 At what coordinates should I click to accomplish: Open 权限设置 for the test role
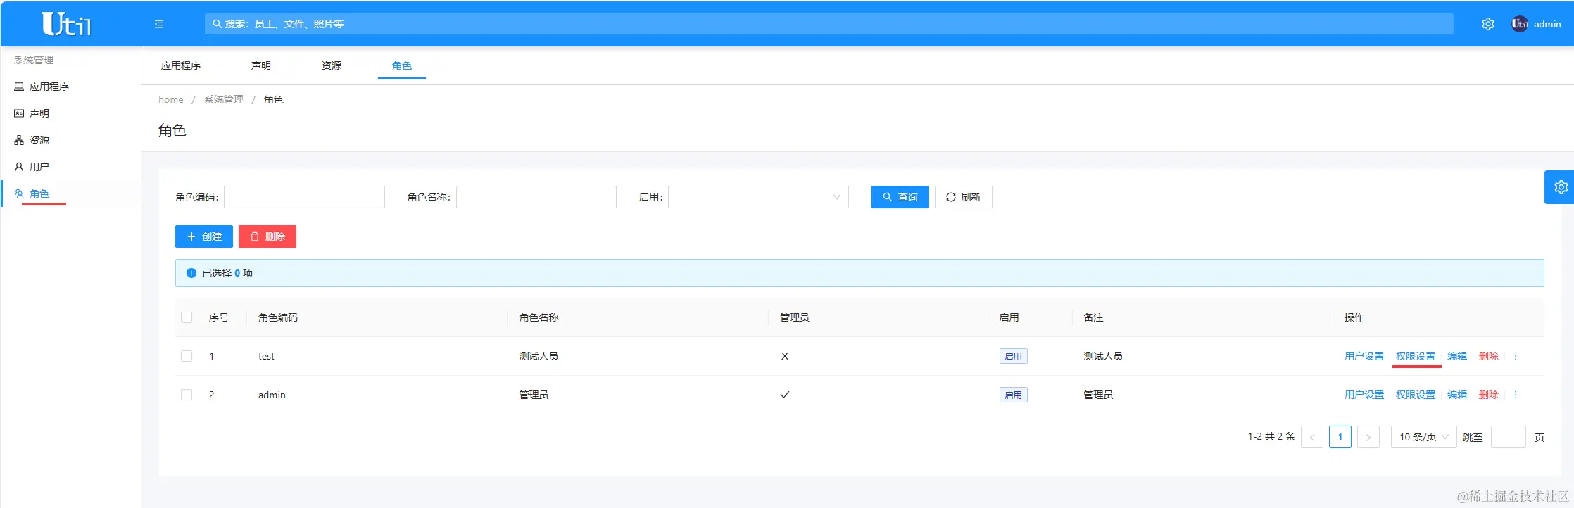(1416, 356)
